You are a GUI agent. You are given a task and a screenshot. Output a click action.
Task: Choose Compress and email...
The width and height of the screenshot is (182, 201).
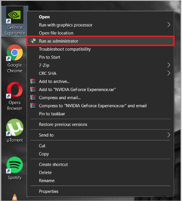(x=100, y=98)
